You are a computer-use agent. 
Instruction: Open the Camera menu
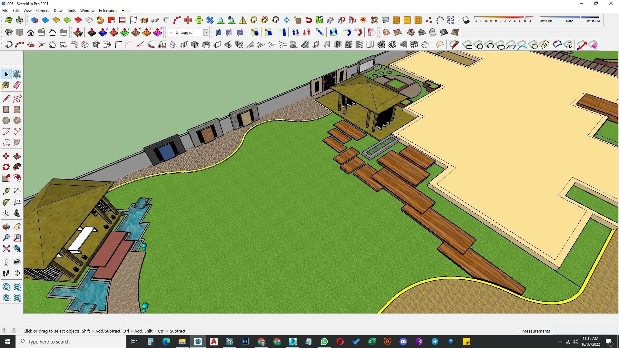tap(43, 11)
